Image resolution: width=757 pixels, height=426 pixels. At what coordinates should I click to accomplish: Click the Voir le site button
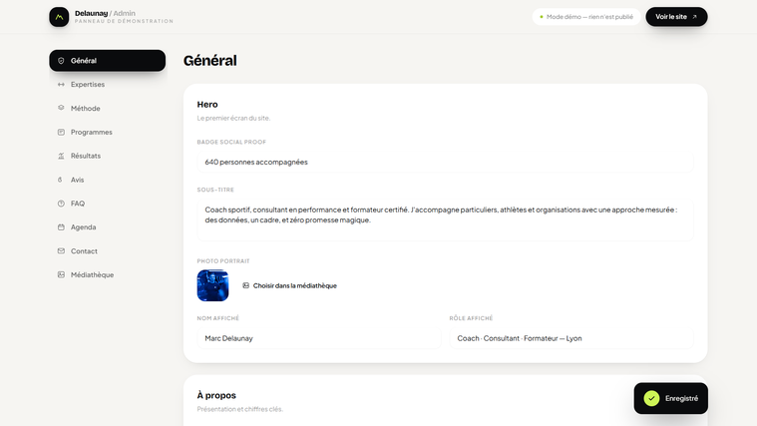pyautogui.click(x=676, y=17)
